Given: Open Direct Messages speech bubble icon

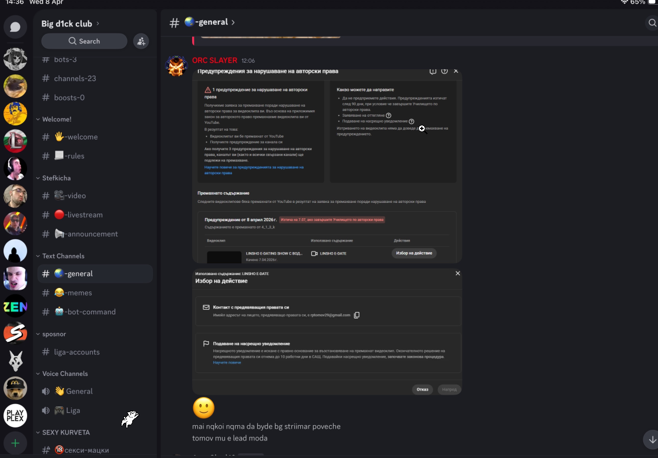Looking at the screenshot, I should (15, 27).
